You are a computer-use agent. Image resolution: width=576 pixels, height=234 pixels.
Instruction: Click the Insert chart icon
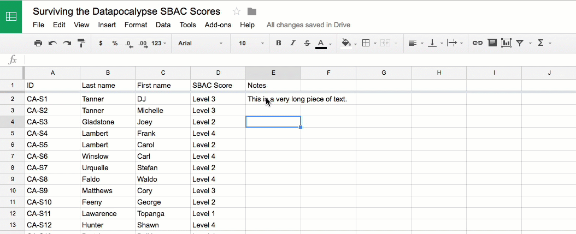click(506, 43)
